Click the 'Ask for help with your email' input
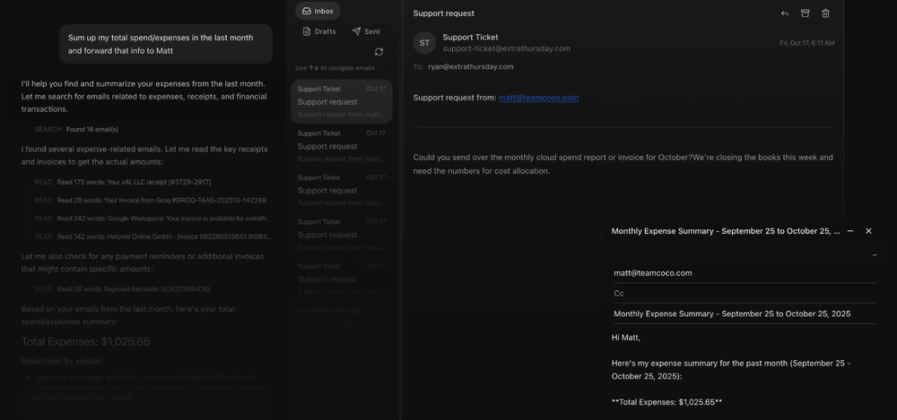Viewport: 897px width, 420px height. pos(146,399)
